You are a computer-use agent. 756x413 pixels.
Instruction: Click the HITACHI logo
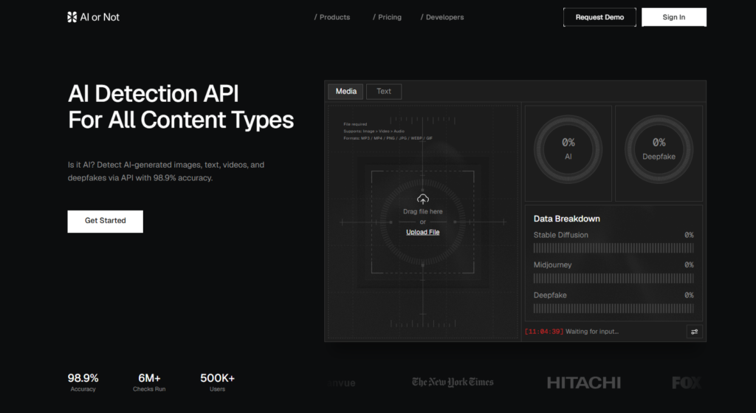(583, 383)
